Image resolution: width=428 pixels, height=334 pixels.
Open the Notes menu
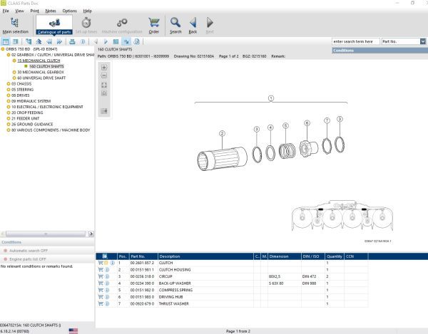50,11
